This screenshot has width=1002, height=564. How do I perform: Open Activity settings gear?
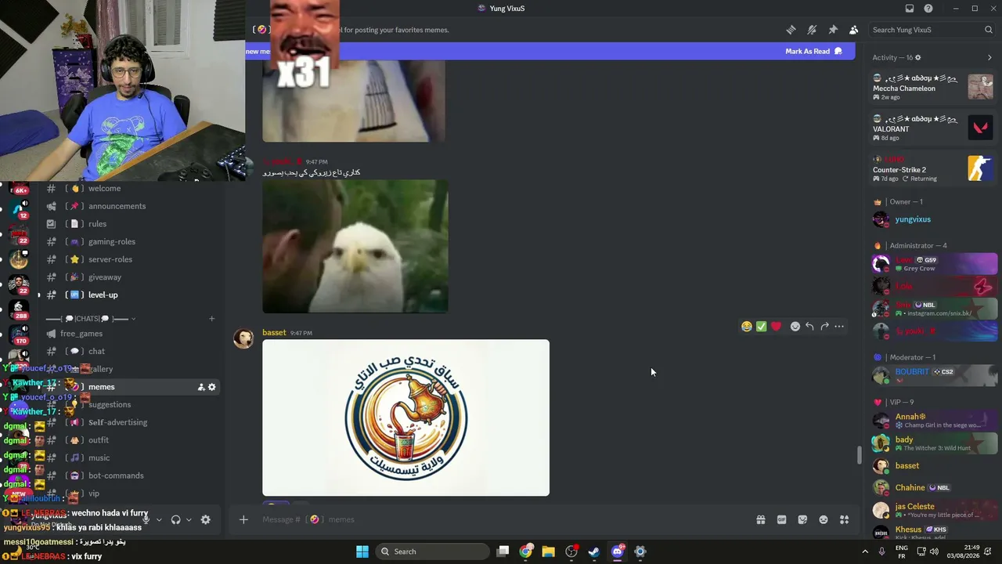tap(918, 57)
